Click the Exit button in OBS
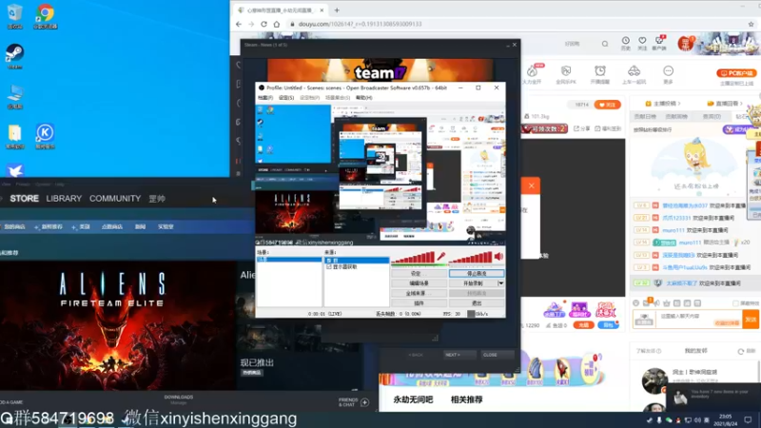The height and width of the screenshot is (428, 761). point(477,302)
